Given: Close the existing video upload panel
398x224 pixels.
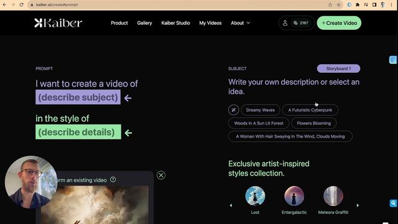Looking at the screenshot, I should click(161, 175).
